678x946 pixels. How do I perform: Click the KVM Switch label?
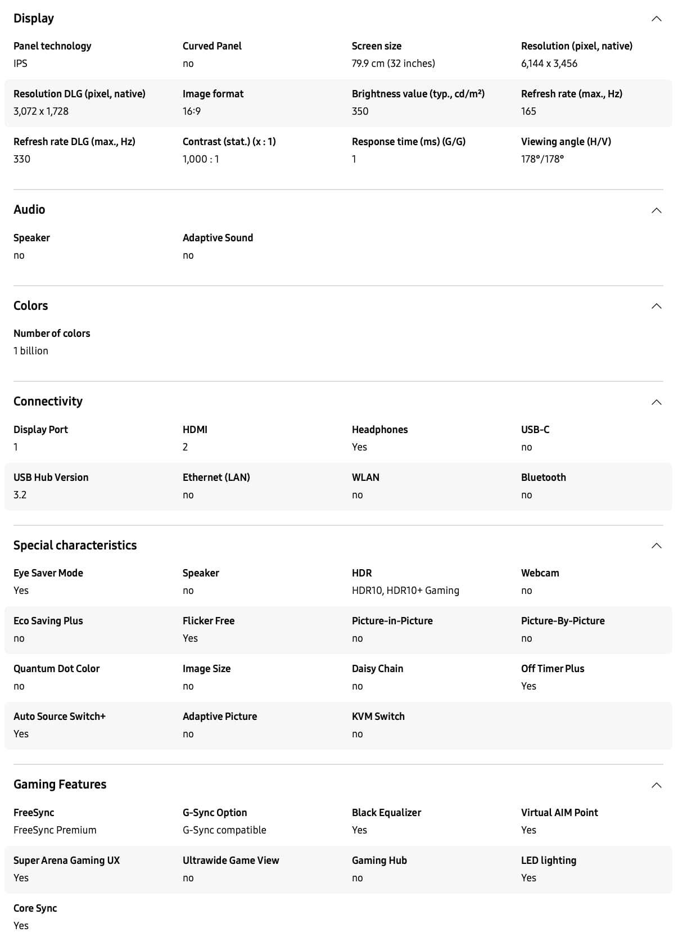point(378,717)
